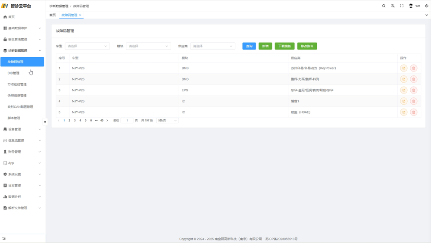Select DID管理 in sidebar
Viewport: 431px width, 243px height.
(x=13, y=73)
